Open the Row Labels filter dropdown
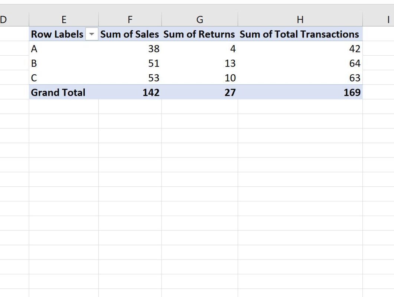Image resolution: width=394 pixels, height=297 pixels. (92, 34)
